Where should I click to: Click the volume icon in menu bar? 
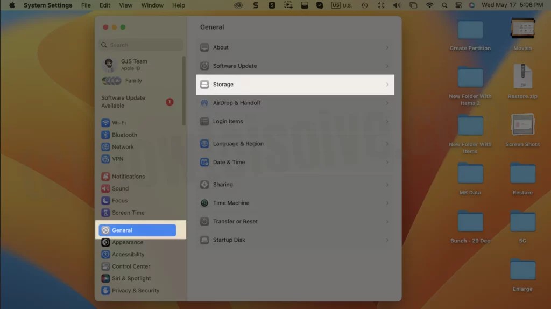[x=397, y=5]
